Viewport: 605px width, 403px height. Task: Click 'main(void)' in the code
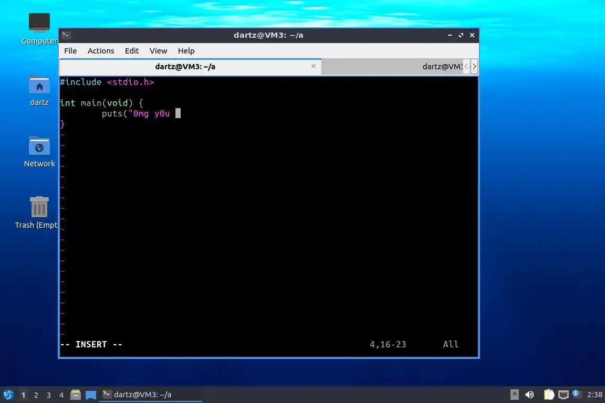pos(107,103)
